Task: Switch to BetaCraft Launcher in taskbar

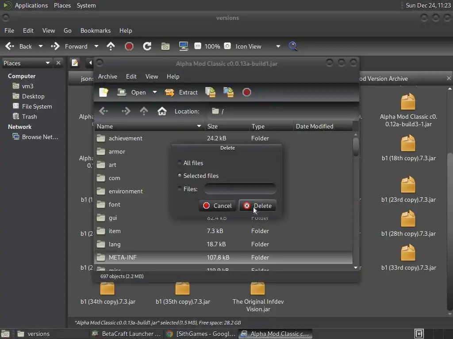Action: (x=126, y=334)
